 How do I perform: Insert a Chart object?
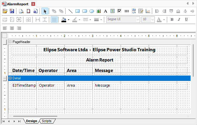point(148,11)
